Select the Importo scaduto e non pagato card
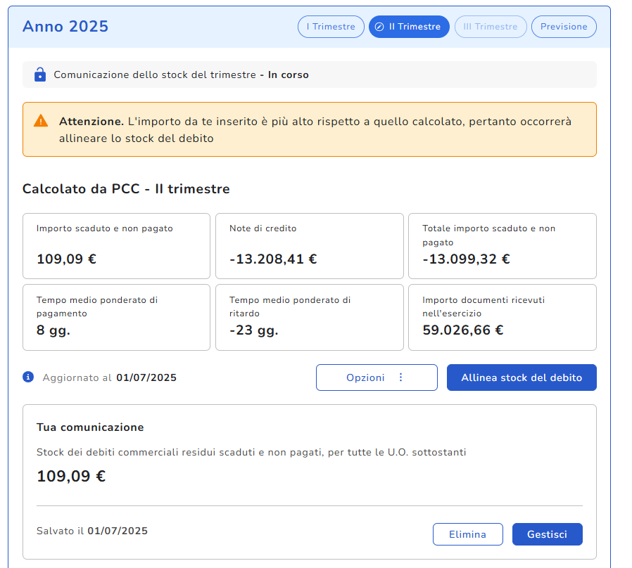 [116, 246]
